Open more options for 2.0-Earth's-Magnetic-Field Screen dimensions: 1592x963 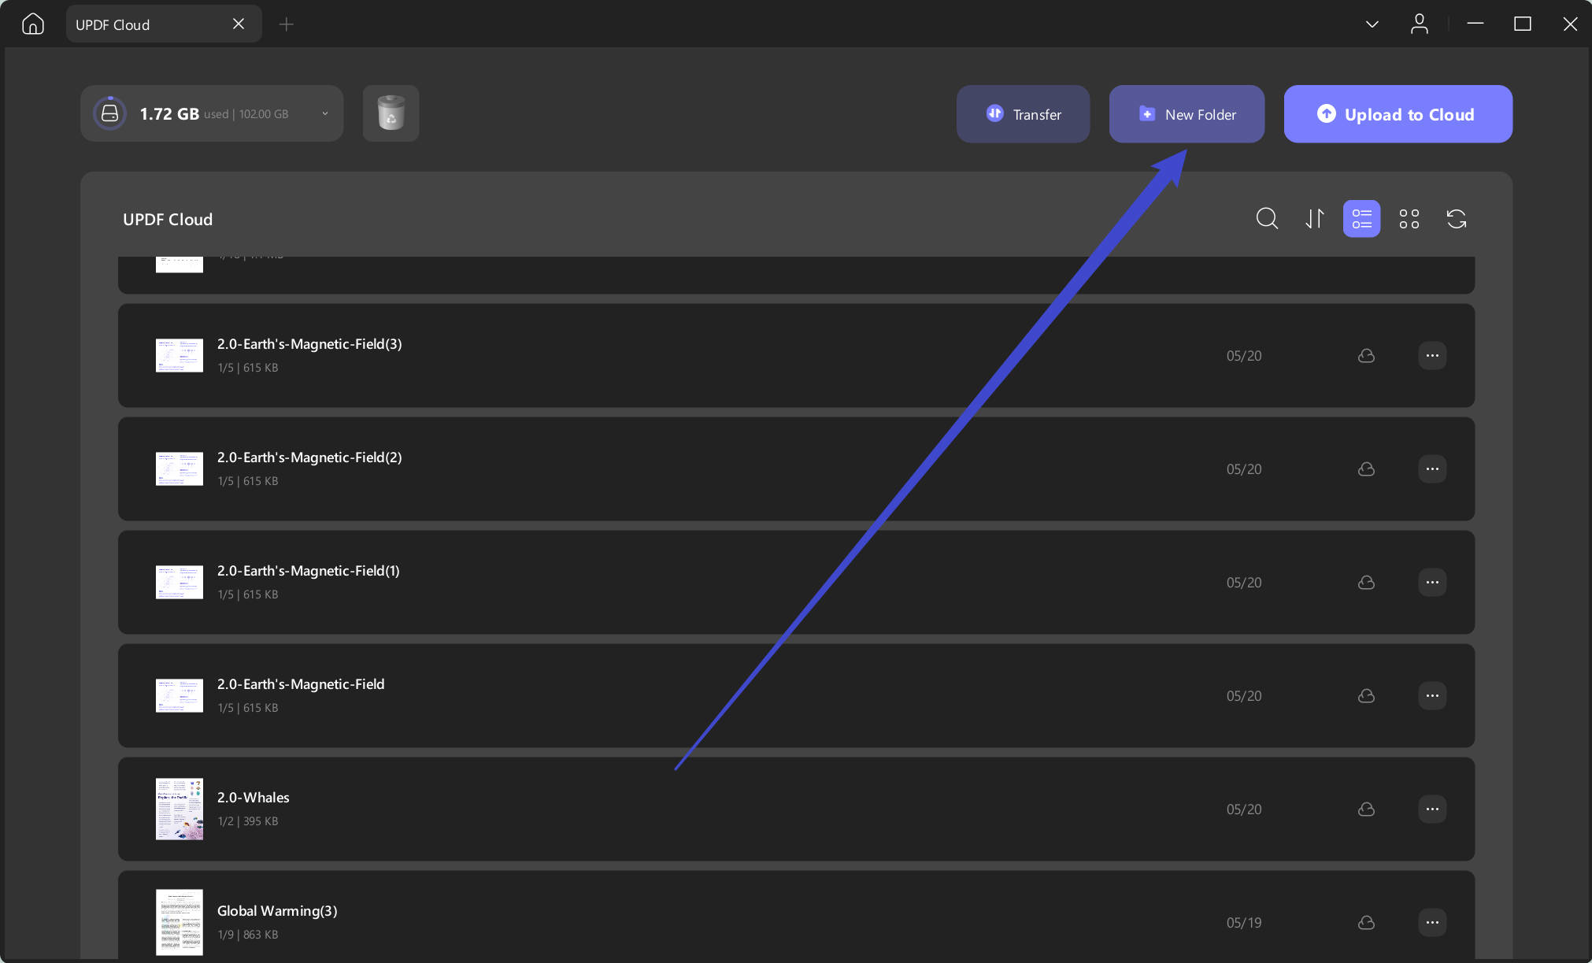(1432, 696)
